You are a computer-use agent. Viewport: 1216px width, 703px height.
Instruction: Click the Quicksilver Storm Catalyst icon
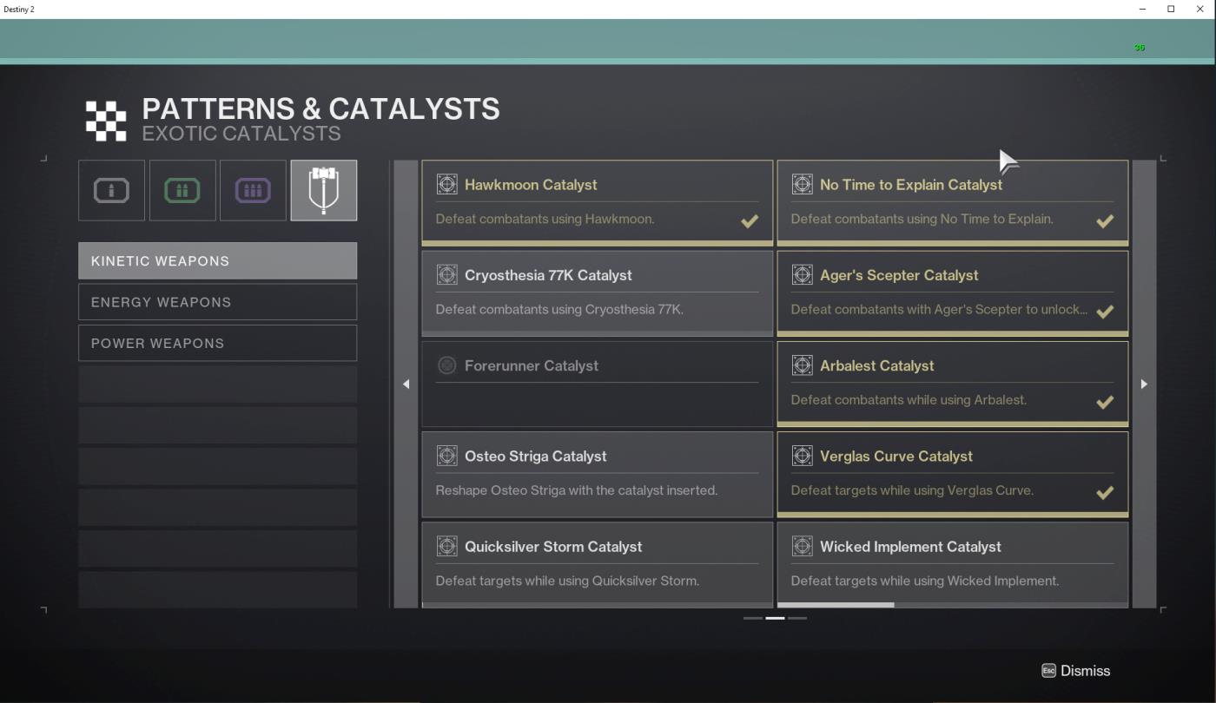coord(446,547)
